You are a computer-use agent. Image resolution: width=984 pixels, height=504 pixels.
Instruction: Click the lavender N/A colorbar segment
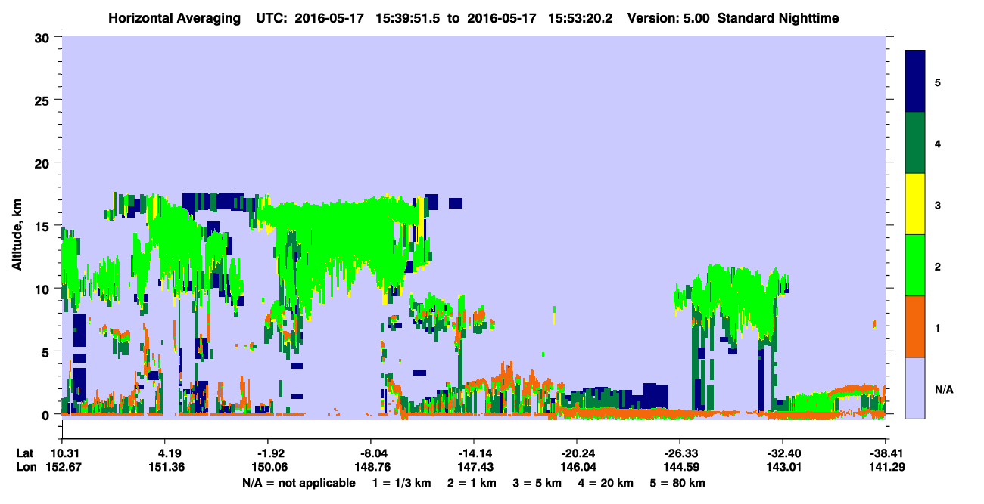click(915, 388)
